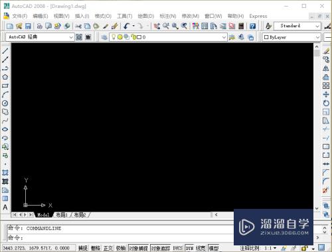Open the Express menu
The height and width of the screenshot is (252, 332).
click(258, 16)
